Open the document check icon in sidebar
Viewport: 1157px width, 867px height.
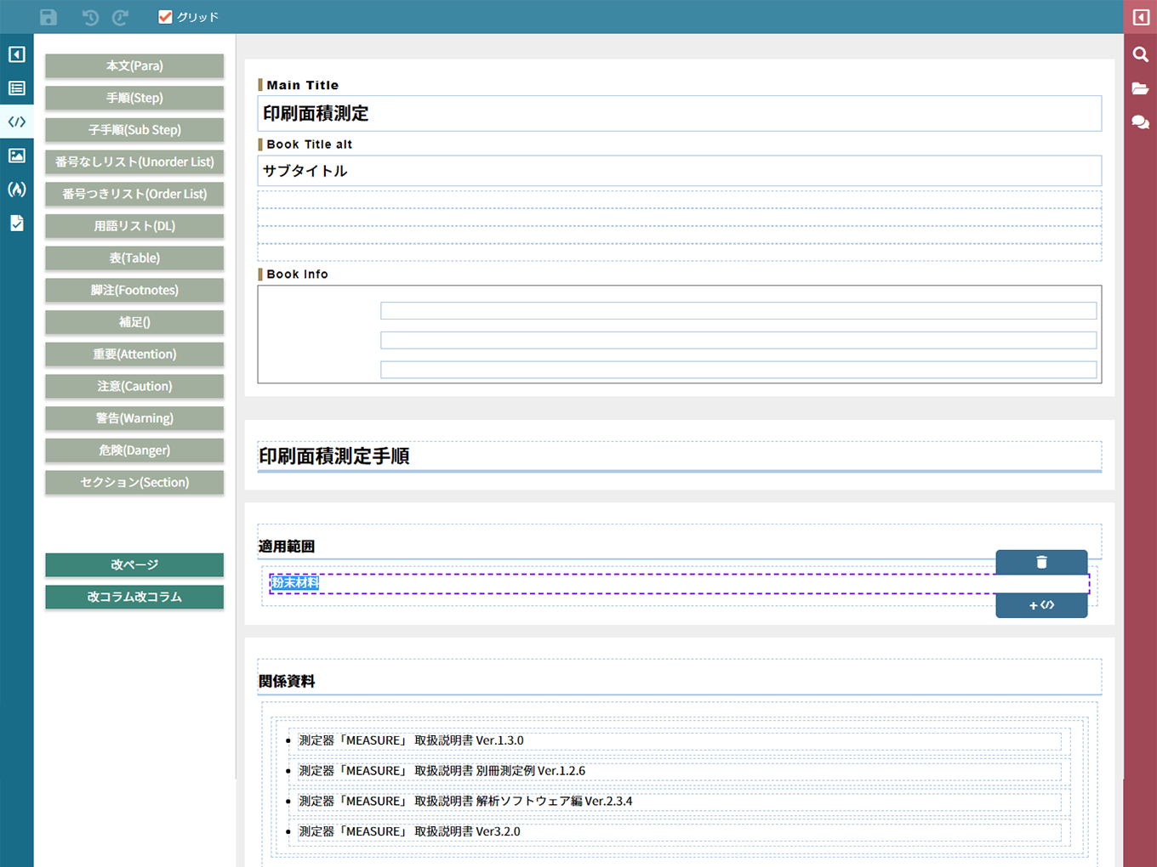tap(17, 223)
